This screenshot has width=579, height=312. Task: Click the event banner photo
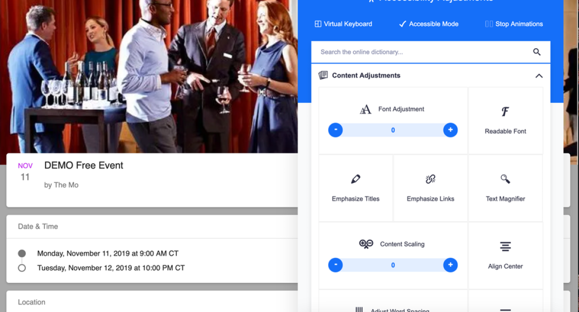click(x=149, y=76)
